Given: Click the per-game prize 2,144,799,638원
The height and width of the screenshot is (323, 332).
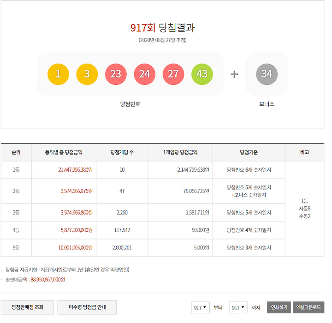Looking at the screenshot, I should (x=193, y=170).
